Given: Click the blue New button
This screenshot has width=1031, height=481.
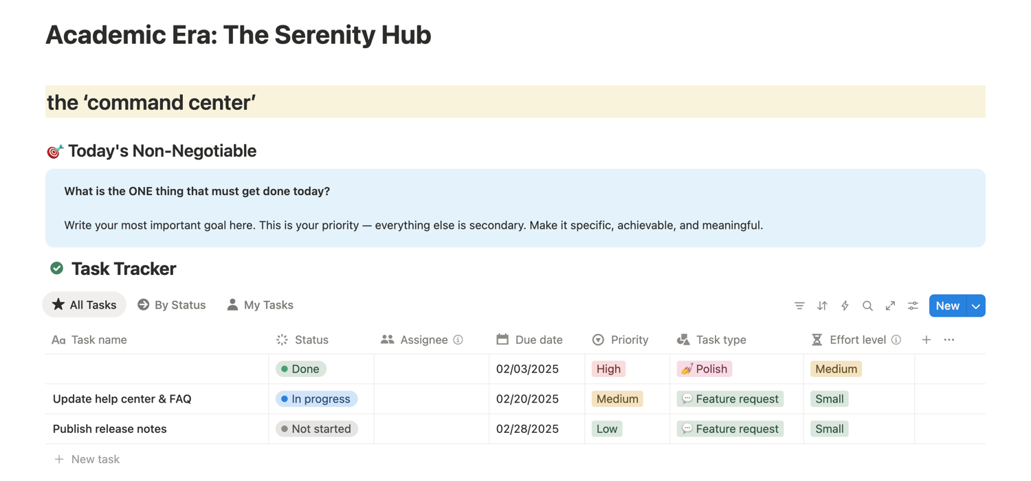Looking at the screenshot, I should pyautogui.click(x=947, y=306).
